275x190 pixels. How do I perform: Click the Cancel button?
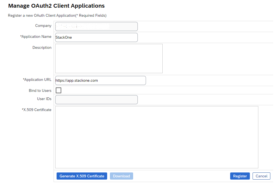pos(261,176)
